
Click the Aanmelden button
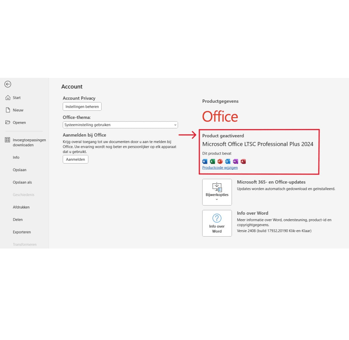(x=75, y=159)
